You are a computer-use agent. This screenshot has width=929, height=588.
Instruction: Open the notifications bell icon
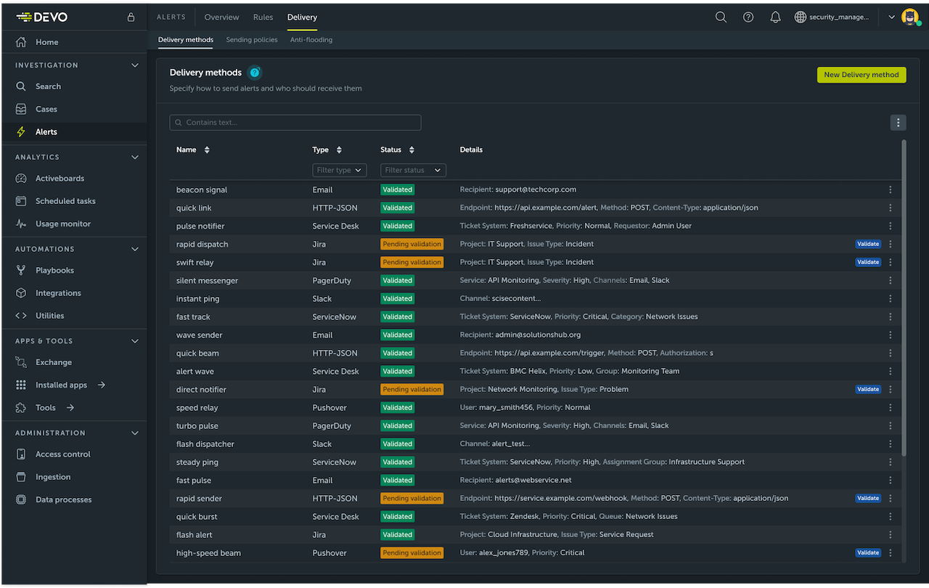[x=775, y=16]
